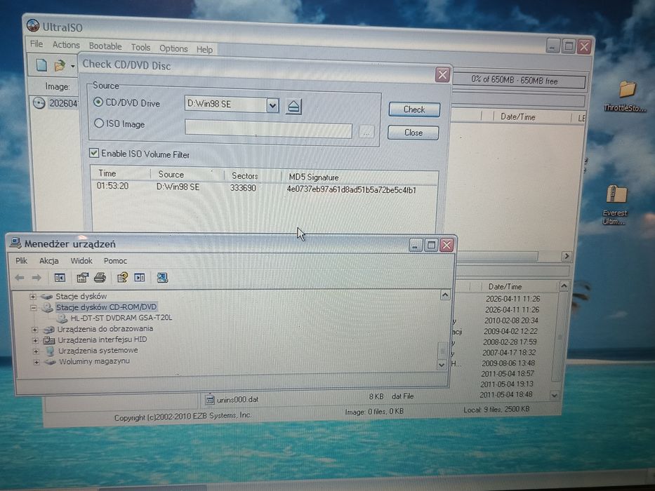This screenshot has height=491, width=655.
Task: Click the Menedżer urządzeń scrollbar thumb
Action: (442, 350)
